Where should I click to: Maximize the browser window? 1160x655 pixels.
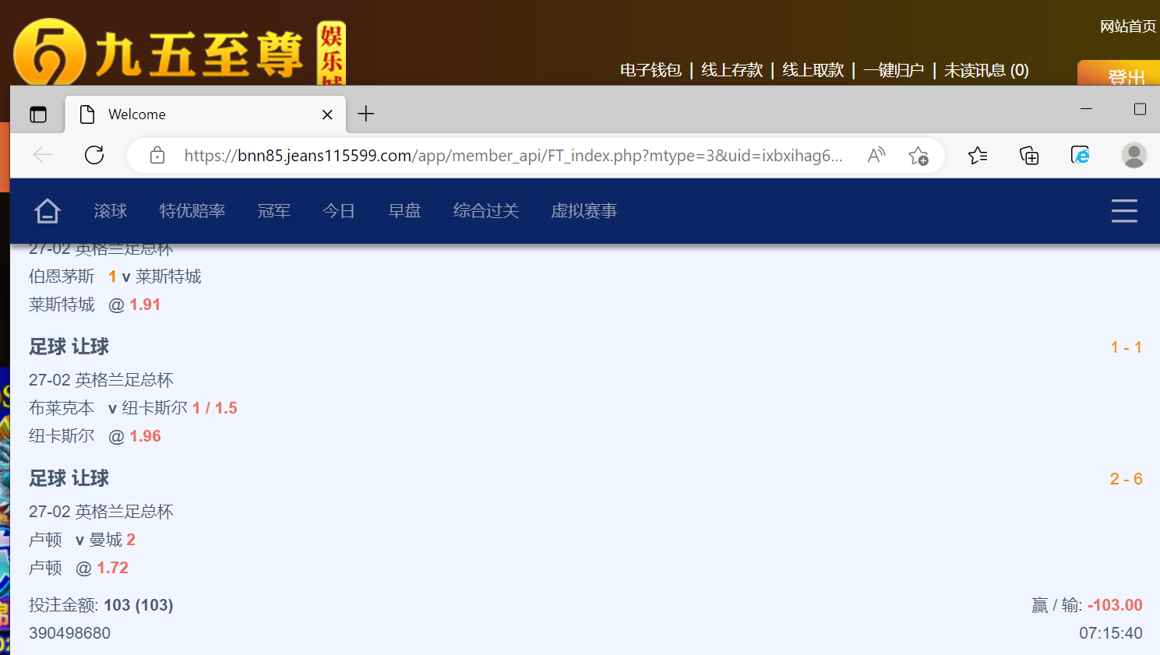tap(1140, 109)
